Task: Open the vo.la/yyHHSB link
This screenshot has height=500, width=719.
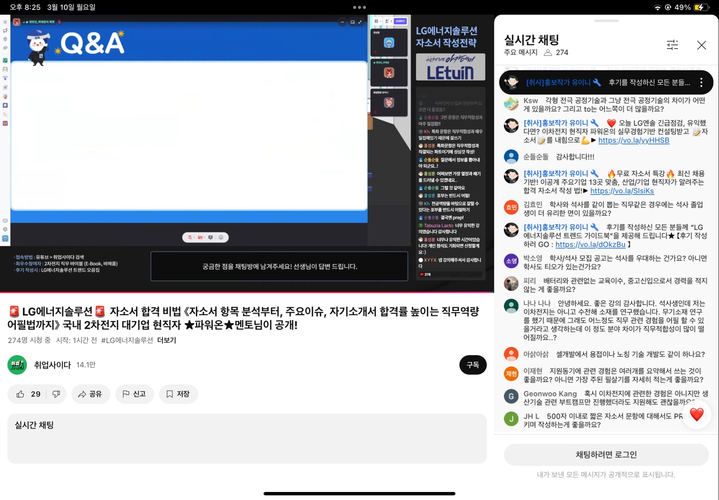Action: (x=633, y=140)
